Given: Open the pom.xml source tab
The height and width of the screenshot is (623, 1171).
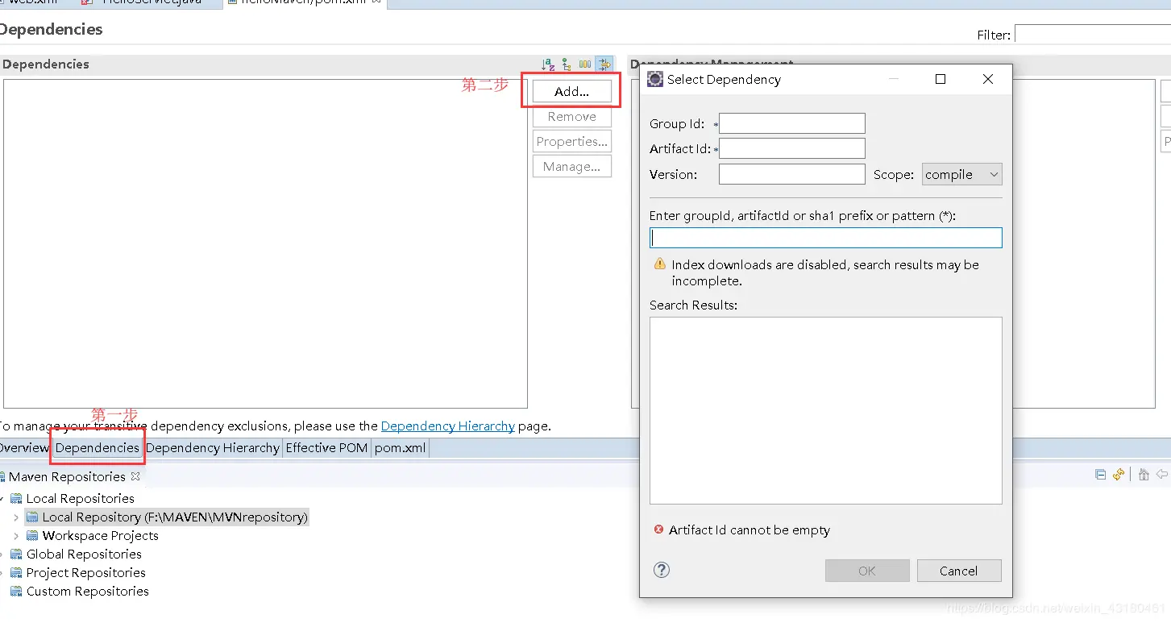Looking at the screenshot, I should point(400,447).
